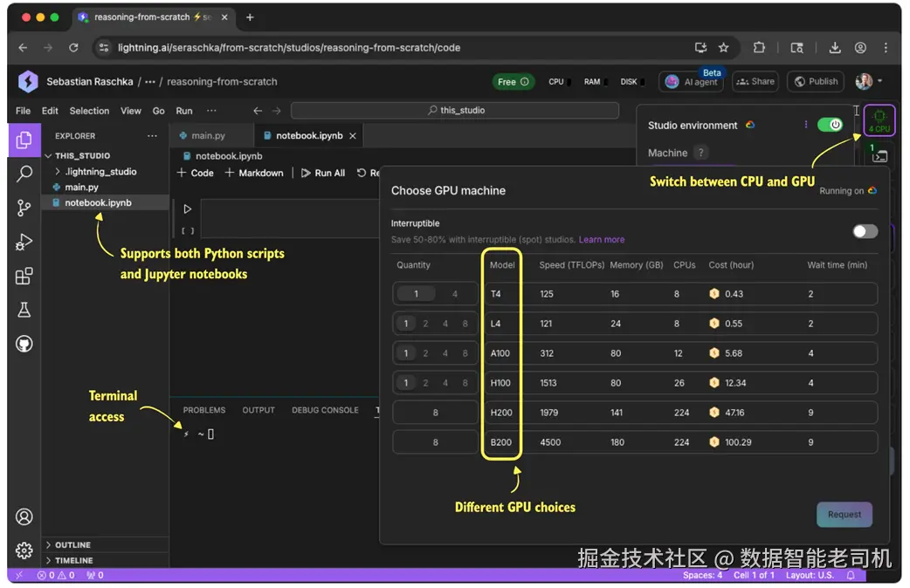Open the AI agent Beta button
910x588 pixels.
693,82
